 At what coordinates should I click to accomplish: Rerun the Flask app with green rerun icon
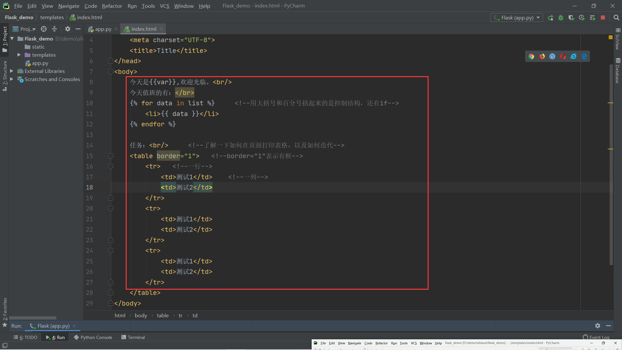click(x=550, y=18)
